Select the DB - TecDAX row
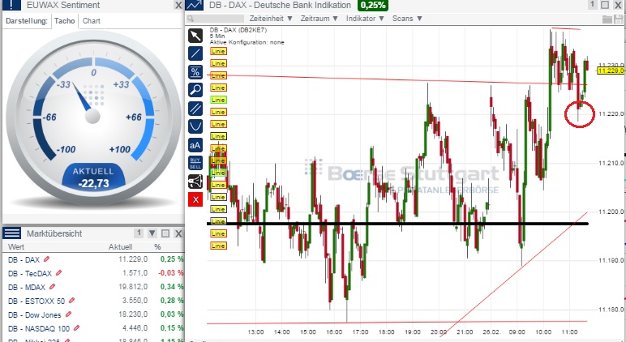This screenshot has height=342, width=626. [93, 273]
